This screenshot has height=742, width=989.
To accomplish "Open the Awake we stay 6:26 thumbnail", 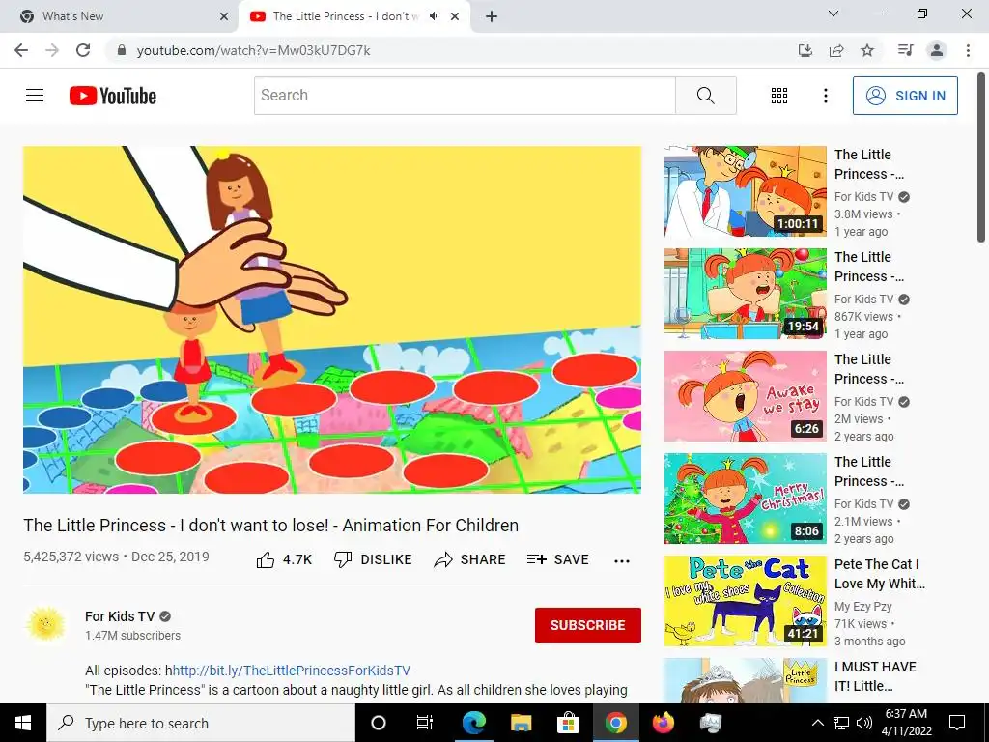I will [x=745, y=395].
